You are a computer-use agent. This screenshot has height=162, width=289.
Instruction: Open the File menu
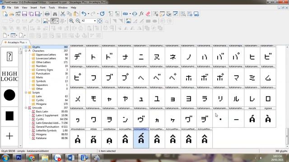(x=9, y=8)
